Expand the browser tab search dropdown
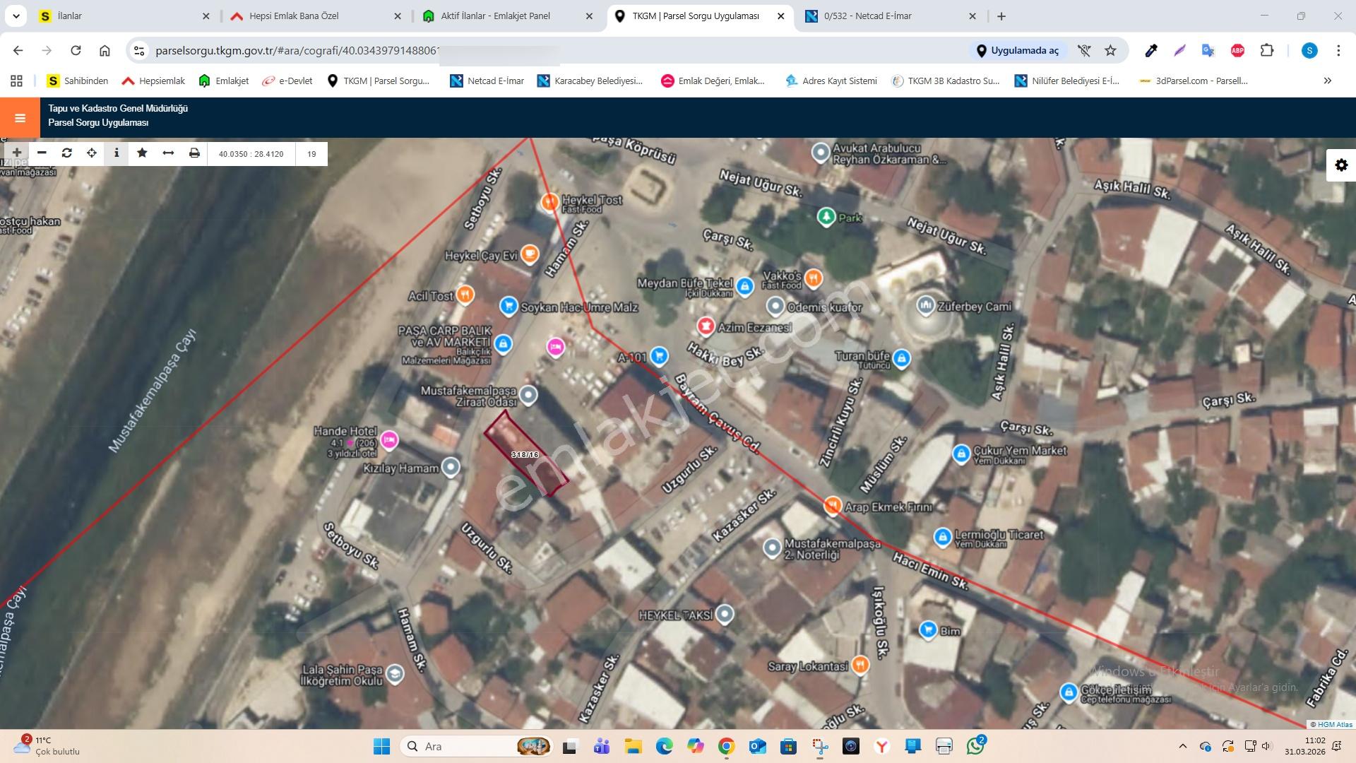This screenshot has height=763, width=1356. click(16, 16)
